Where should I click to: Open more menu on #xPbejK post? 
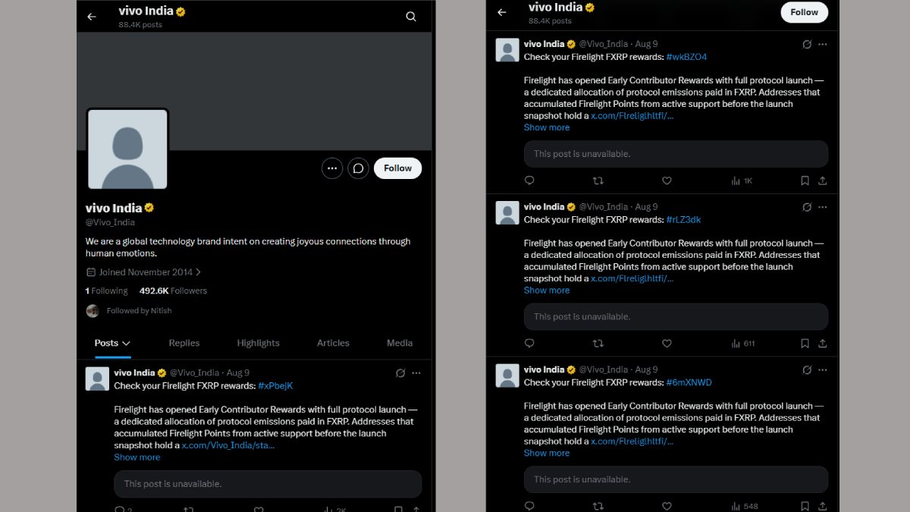point(416,373)
